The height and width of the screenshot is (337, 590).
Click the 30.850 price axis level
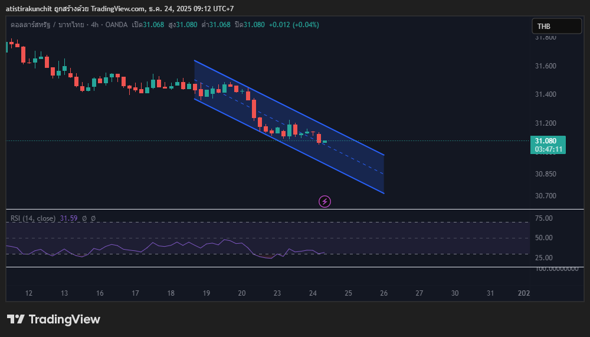pyautogui.click(x=546, y=174)
